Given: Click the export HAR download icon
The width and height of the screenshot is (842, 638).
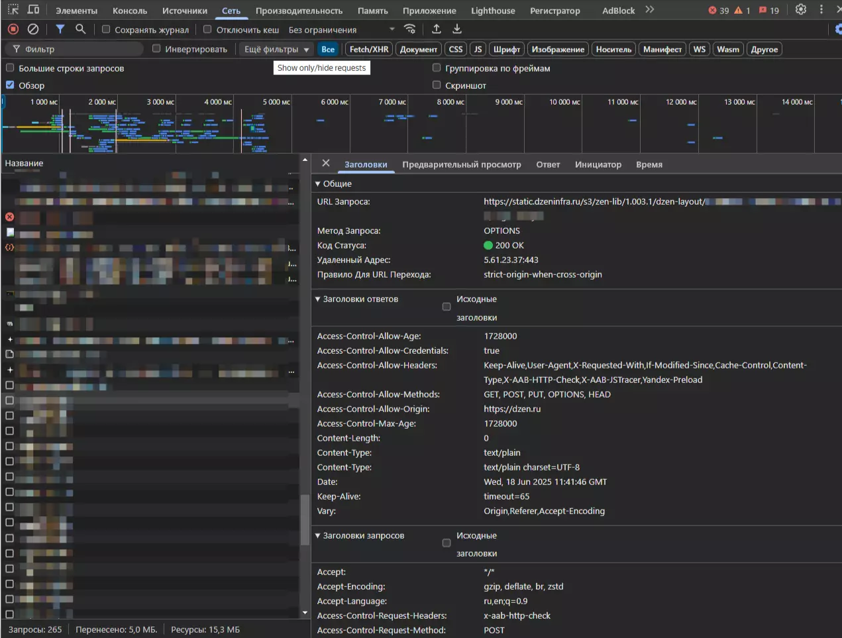Looking at the screenshot, I should click(x=457, y=29).
